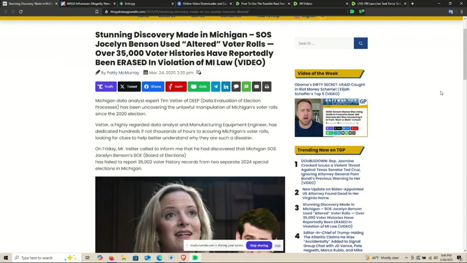
Task: Open a new browser tab
Action: coord(412,4)
